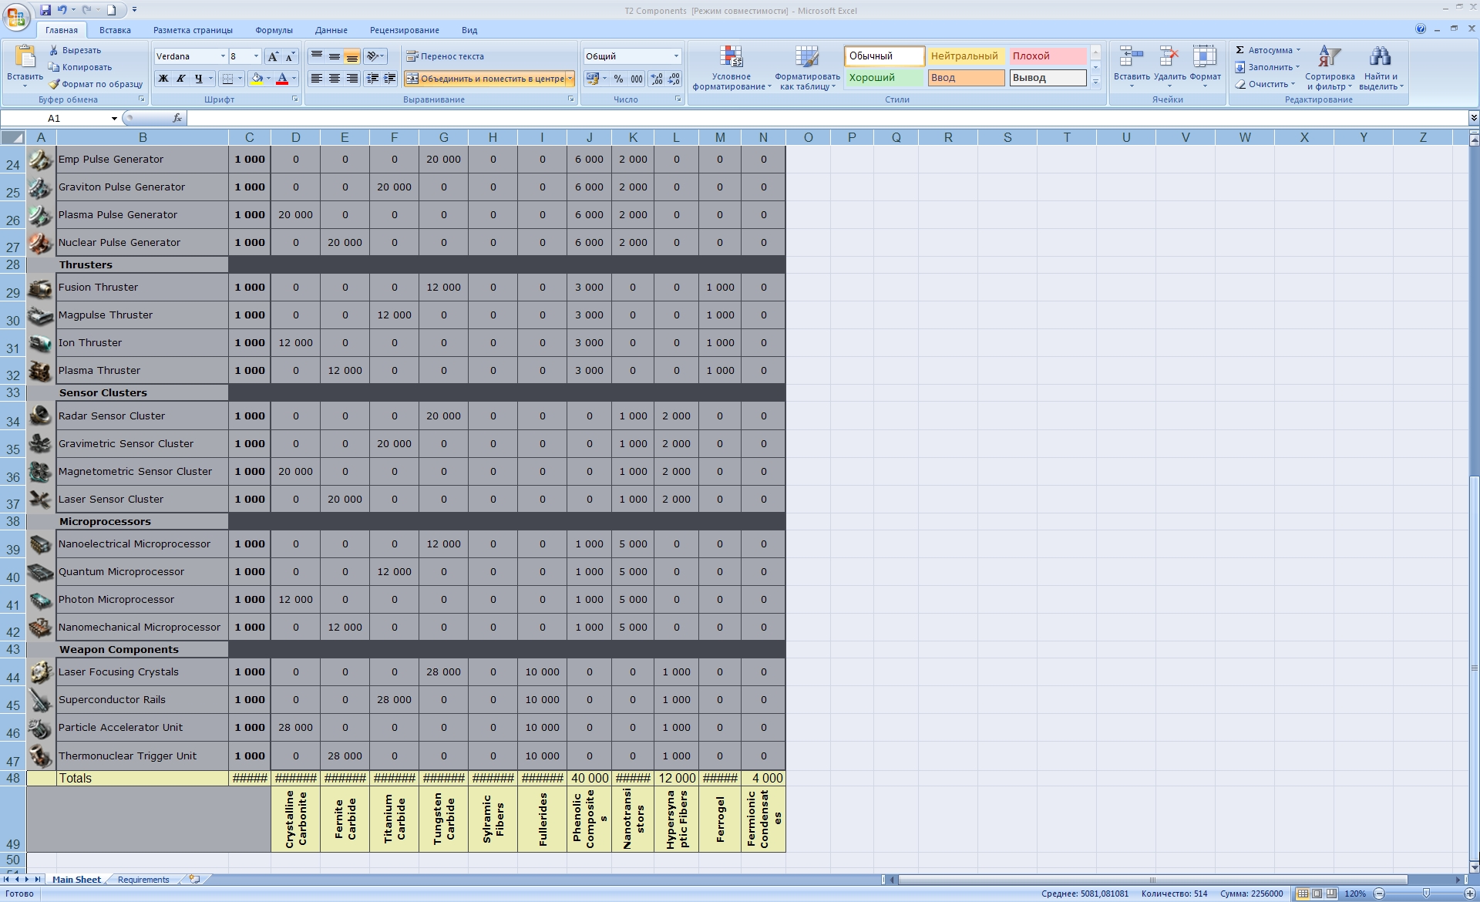This screenshot has width=1480, height=902.
Task: Click the percent style icon
Action: 618,79
